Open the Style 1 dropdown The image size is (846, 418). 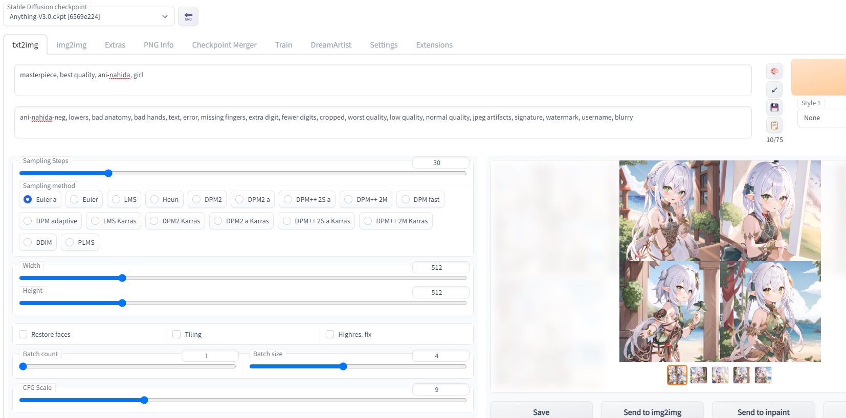(821, 118)
